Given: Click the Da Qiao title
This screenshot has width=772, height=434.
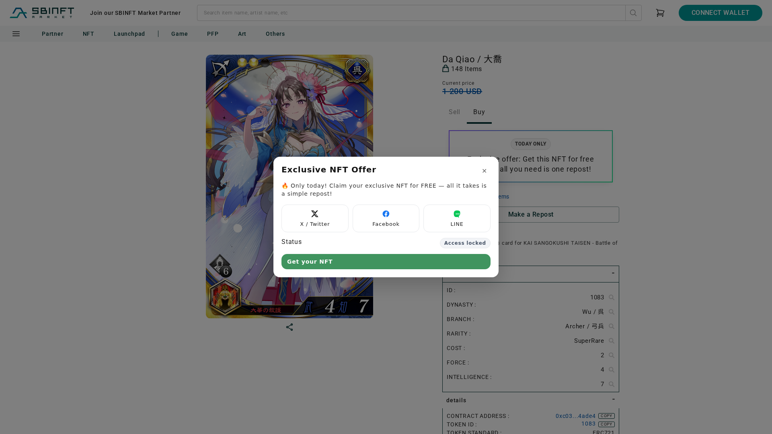Looking at the screenshot, I should pyautogui.click(x=472, y=59).
